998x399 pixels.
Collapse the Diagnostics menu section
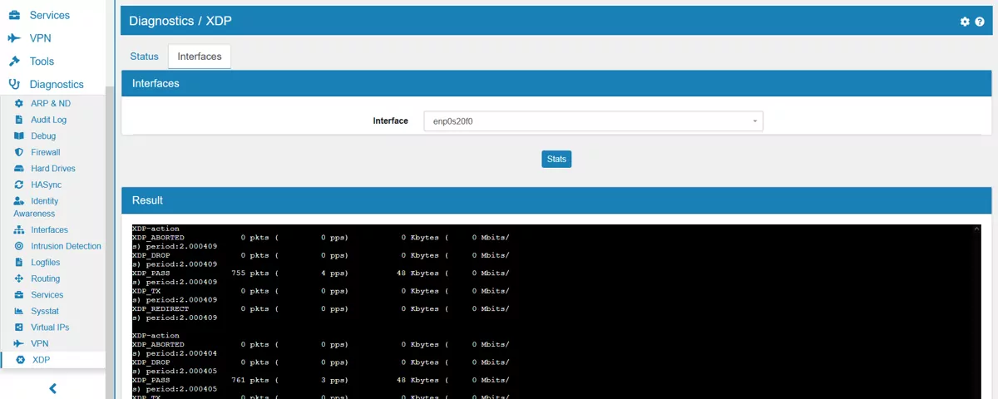click(57, 84)
